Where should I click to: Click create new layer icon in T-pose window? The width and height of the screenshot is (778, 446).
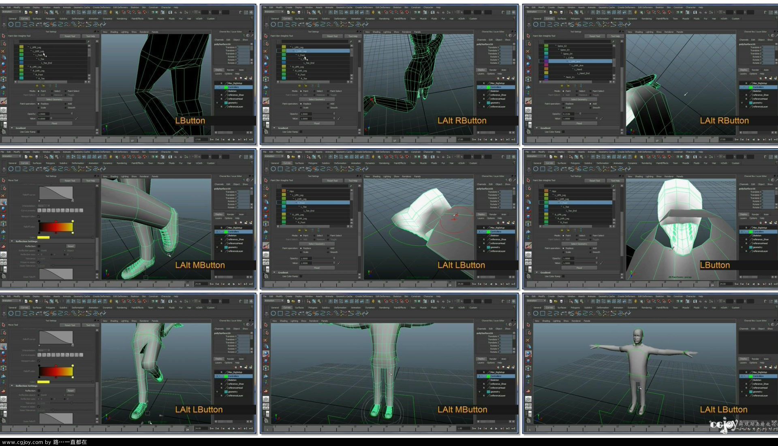[771, 367]
